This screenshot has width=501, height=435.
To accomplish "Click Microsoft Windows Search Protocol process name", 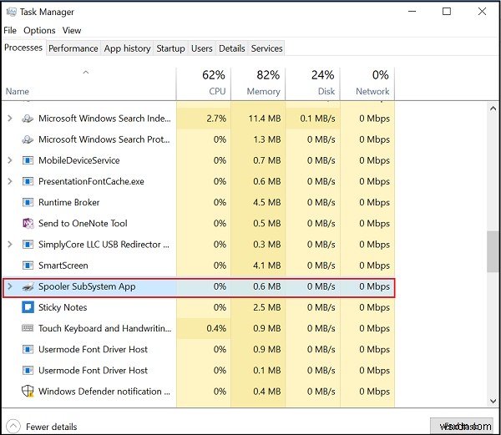I will (x=104, y=139).
